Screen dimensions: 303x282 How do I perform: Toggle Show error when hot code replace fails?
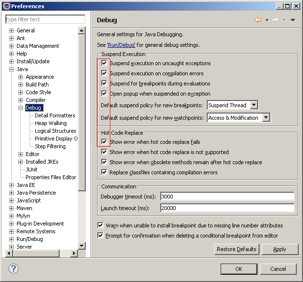point(104,141)
